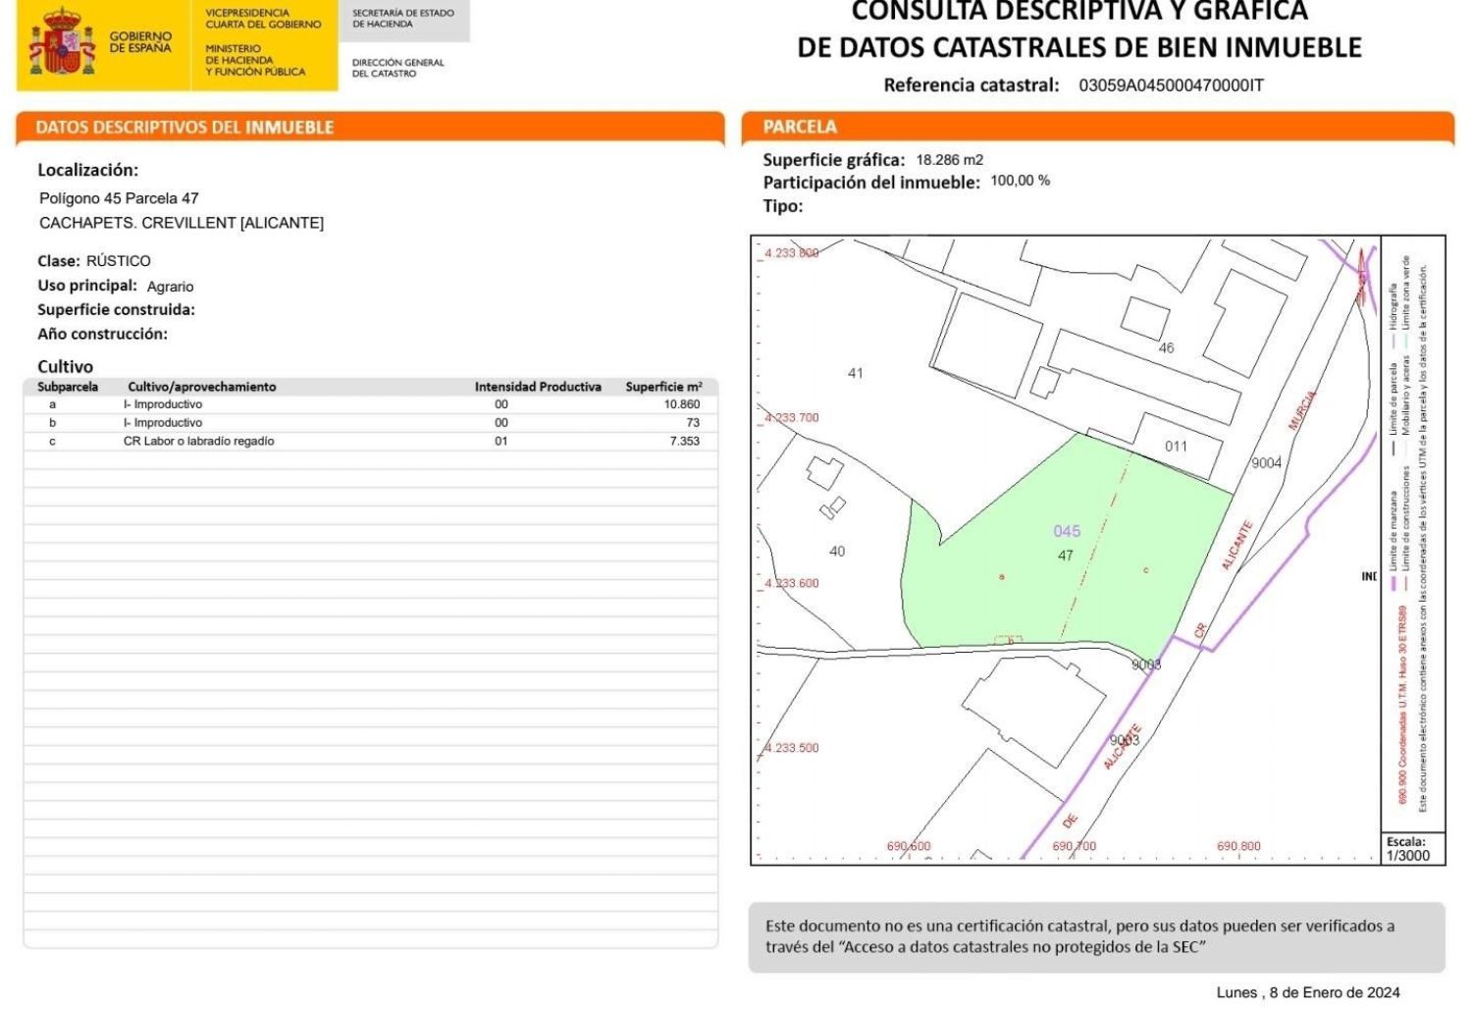Click the 'Superficie m²' column header

pos(663,387)
